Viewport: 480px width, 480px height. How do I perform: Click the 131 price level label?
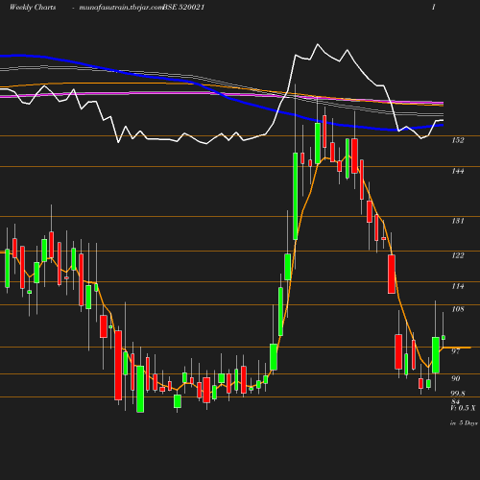[458, 221]
